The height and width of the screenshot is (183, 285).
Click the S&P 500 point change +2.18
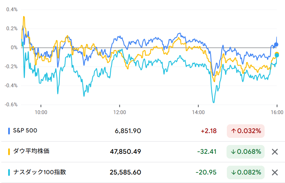click(x=209, y=131)
